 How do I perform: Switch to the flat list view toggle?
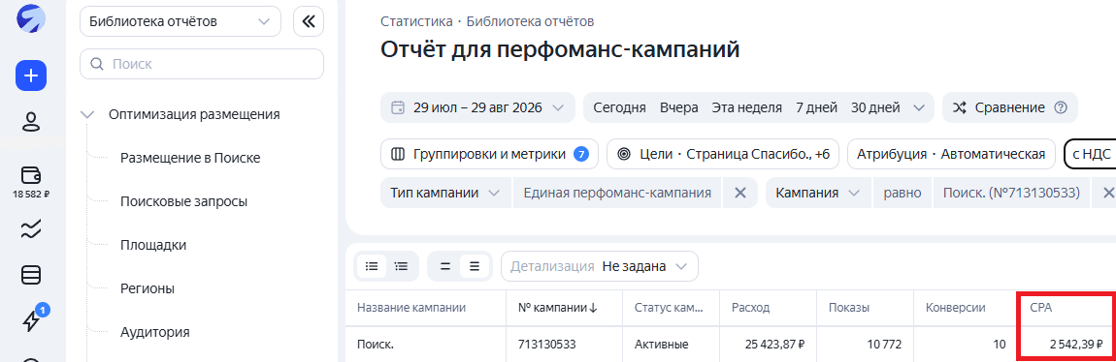coord(372,266)
